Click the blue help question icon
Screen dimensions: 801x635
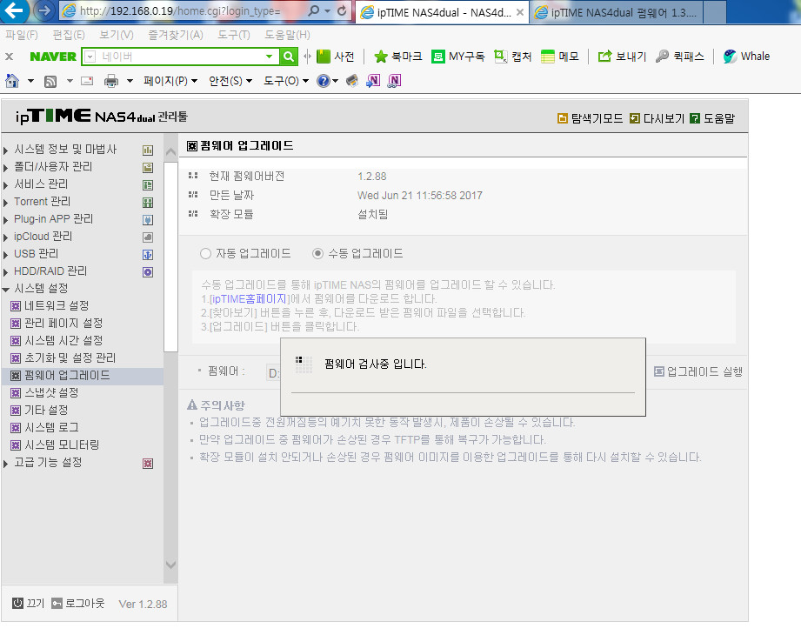[x=324, y=81]
